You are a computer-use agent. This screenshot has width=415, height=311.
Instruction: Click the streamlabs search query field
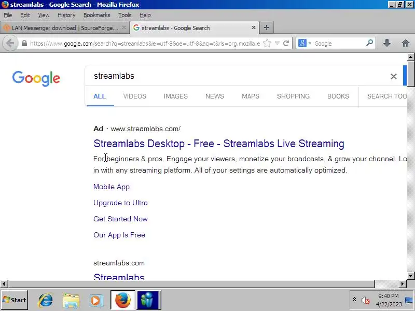238,76
